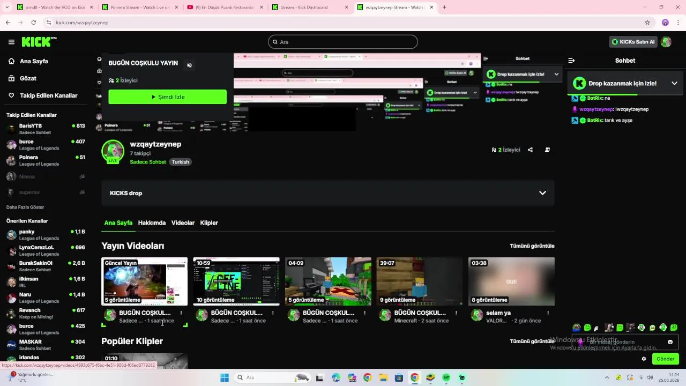The width and height of the screenshot is (686, 386).
Task: Open the 39:07 Minecraft video thumbnail
Action: click(x=420, y=281)
